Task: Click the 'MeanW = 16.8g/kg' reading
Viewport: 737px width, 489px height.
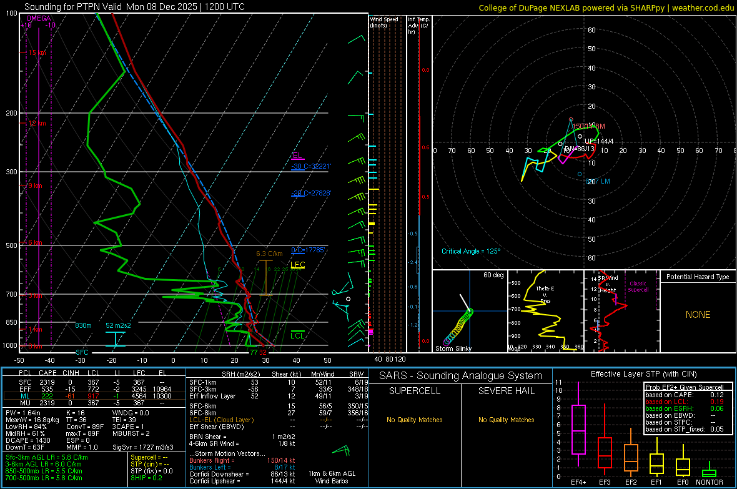Action: point(32,420)
